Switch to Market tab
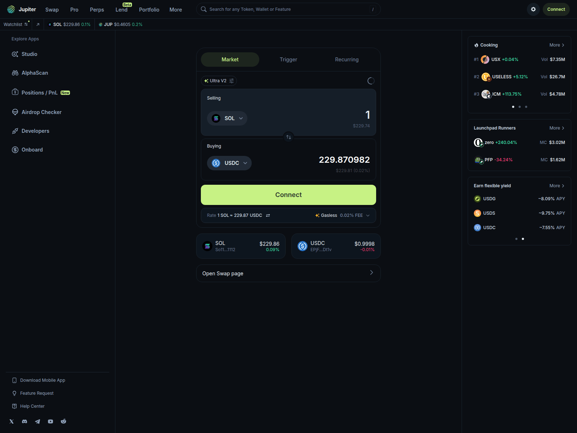577x433 pixels. pos(230,60)
